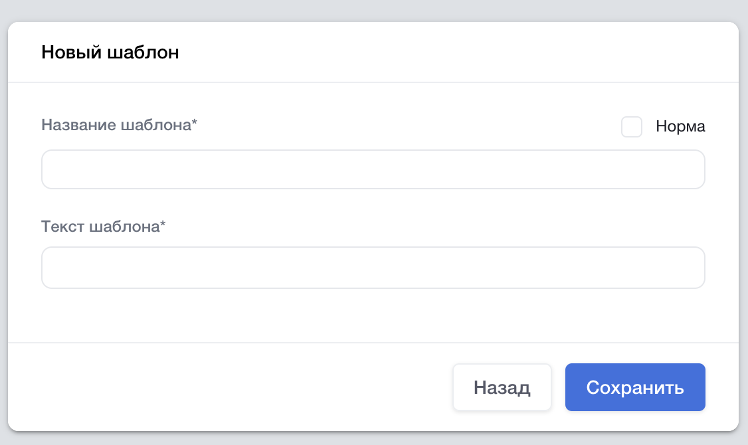Tick the box beside Норма
The height and width of the screenshot is (445, 748).
(632, 127)
